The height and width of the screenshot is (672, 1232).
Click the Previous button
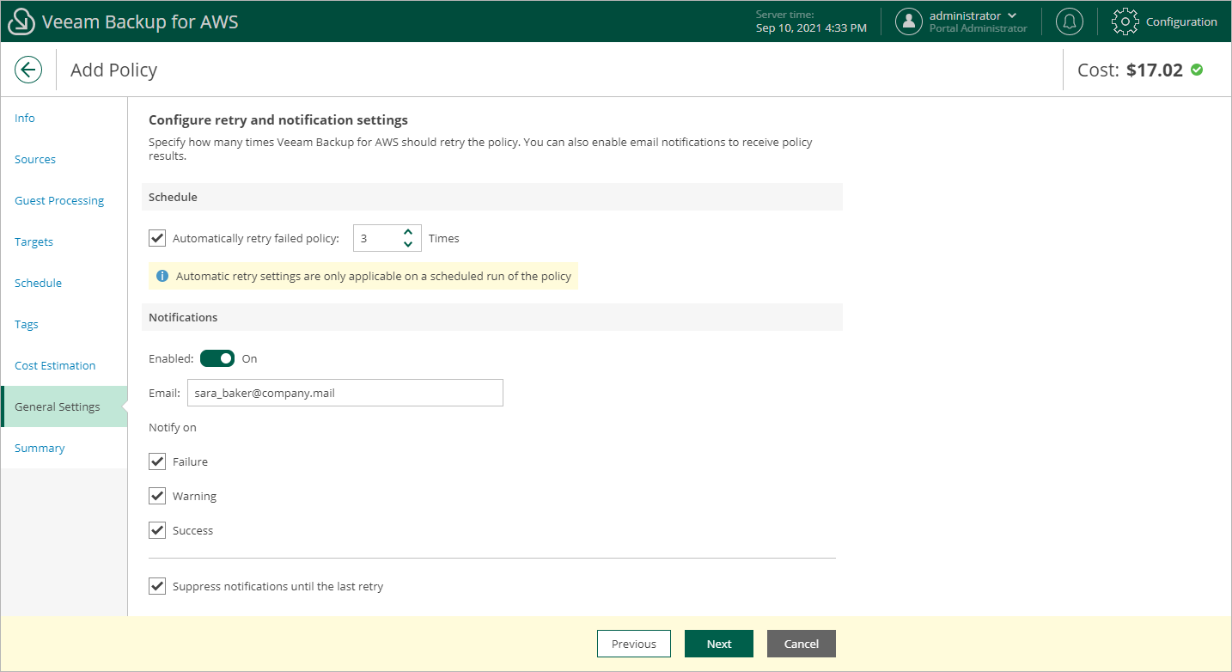pyautogui.click(x=634, y=644)
